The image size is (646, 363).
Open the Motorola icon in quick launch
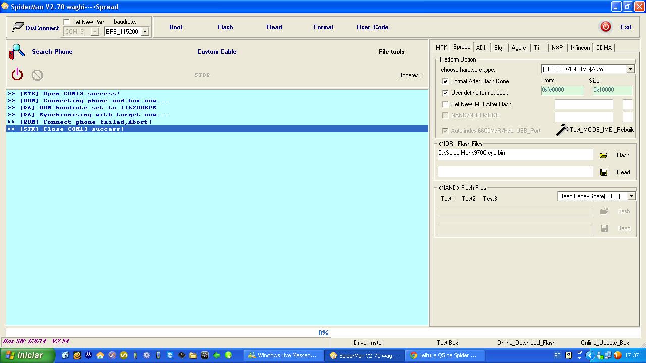[89, 355]
